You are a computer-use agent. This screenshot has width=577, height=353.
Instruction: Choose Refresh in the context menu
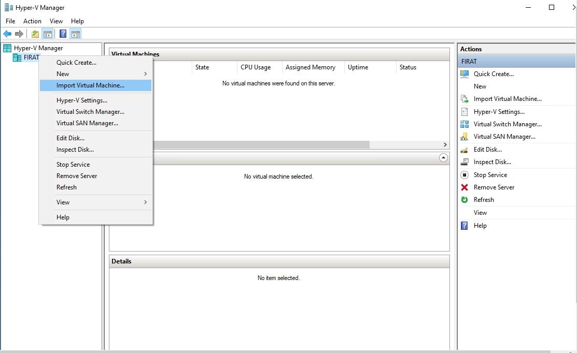pos(96,187)
